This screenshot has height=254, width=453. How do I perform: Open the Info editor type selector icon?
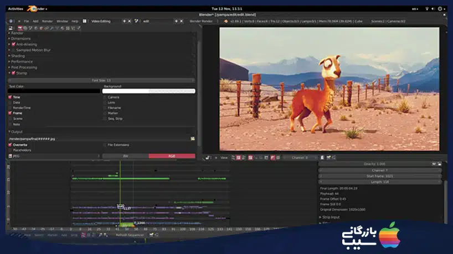click(11, 21)
